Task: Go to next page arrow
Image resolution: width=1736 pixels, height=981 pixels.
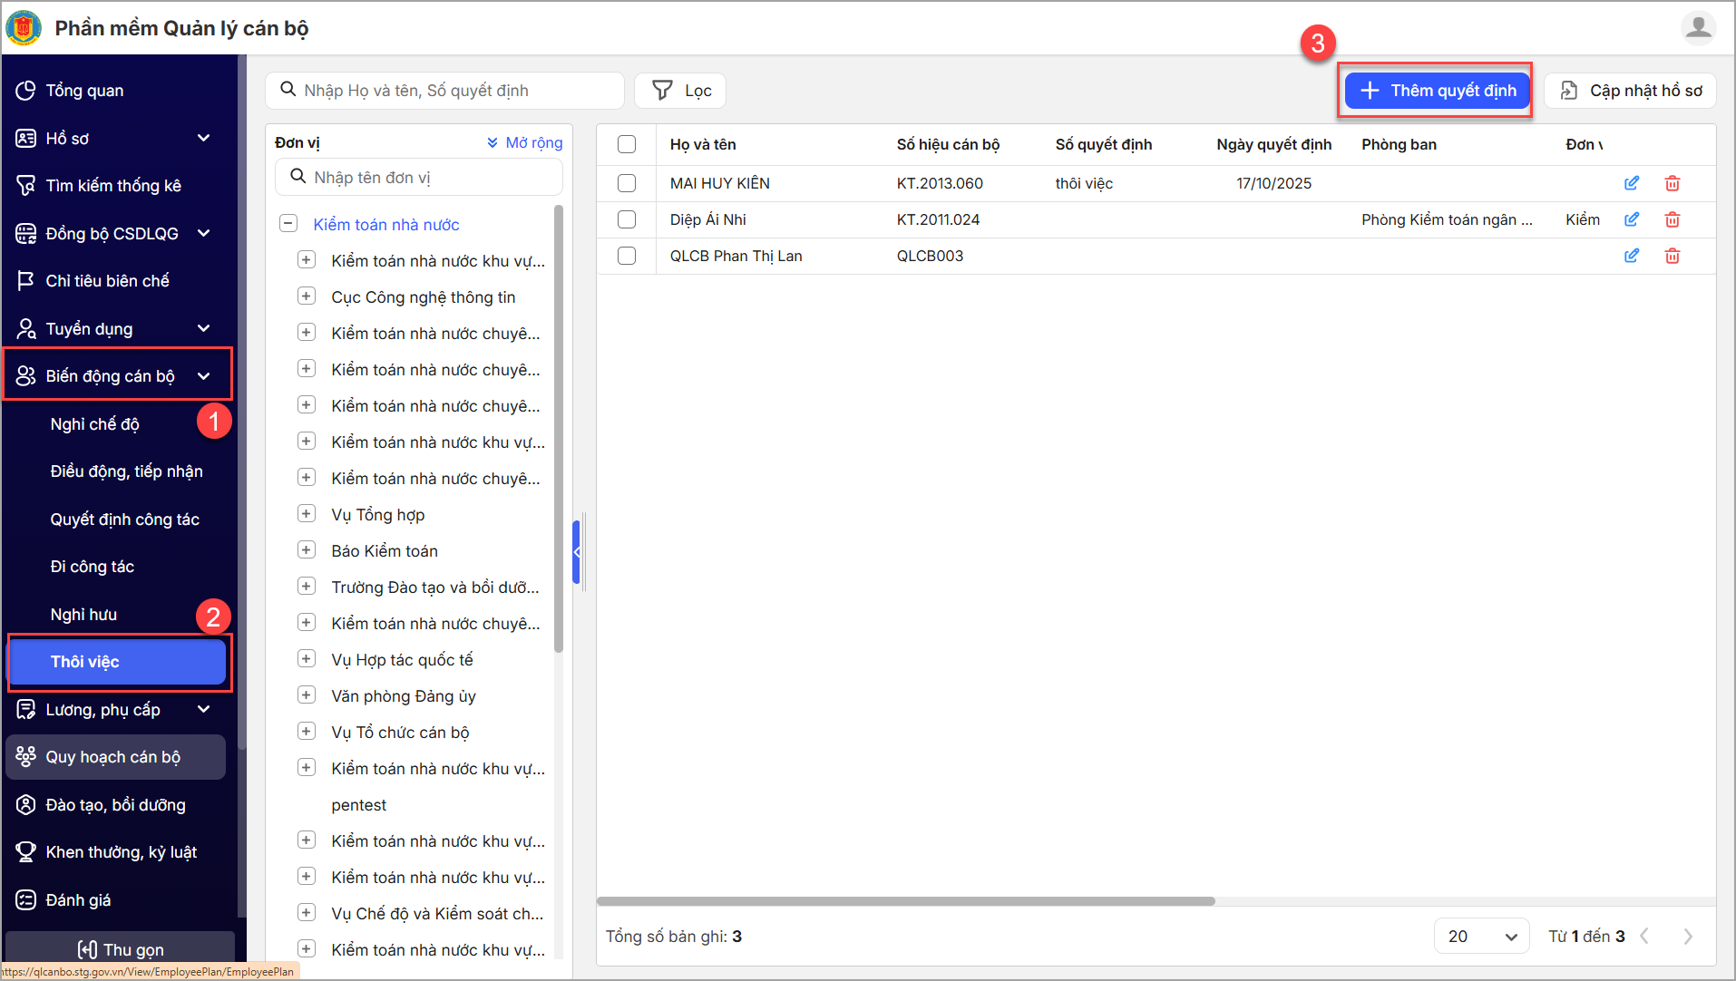Action: point(1687,937)
